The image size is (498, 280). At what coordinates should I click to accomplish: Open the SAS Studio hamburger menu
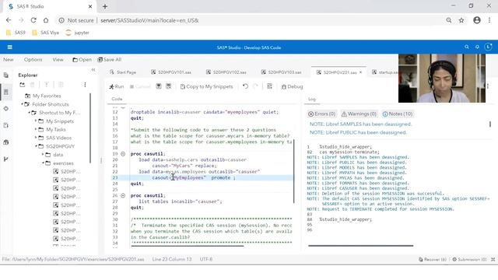click(x=10, y=47)
